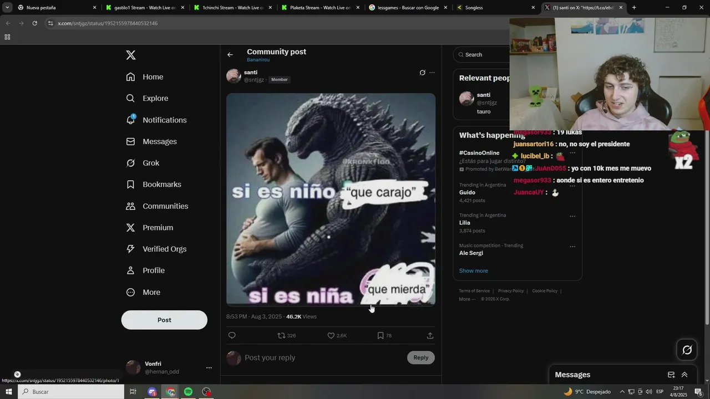Open the volume control in tray

(x=649, y=392)
